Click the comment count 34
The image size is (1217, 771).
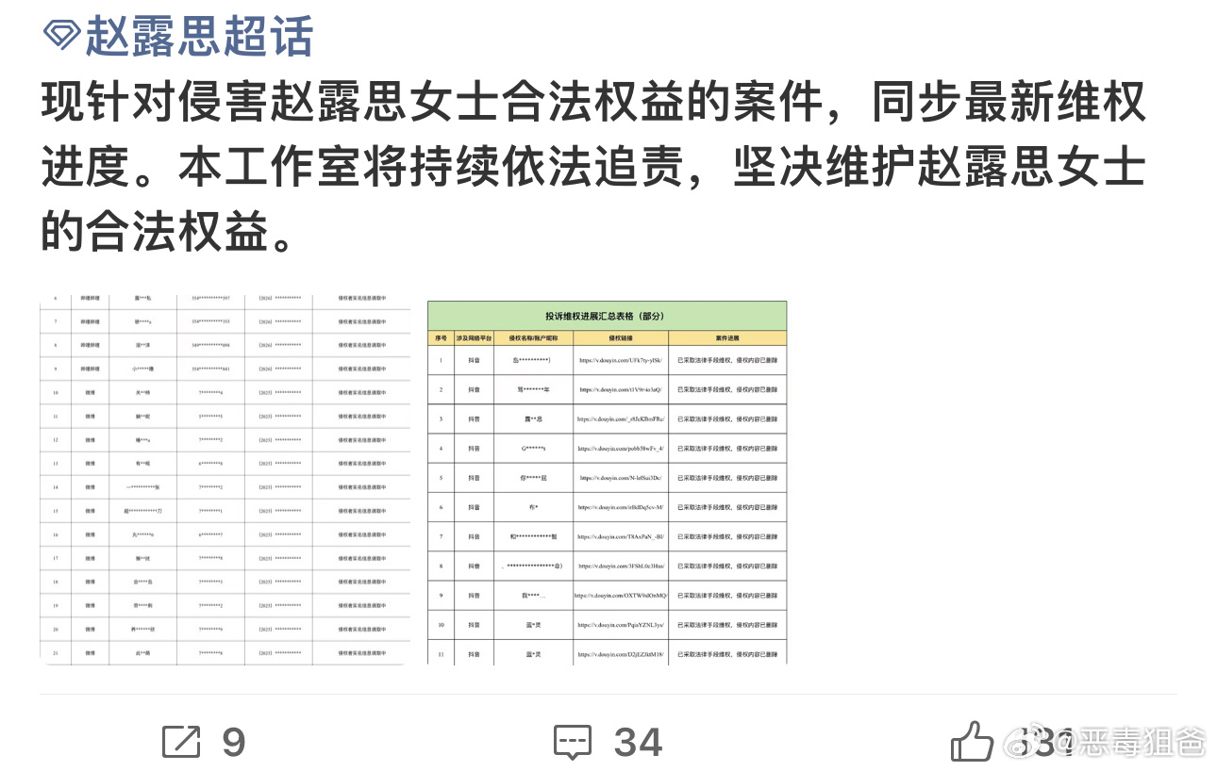638,743
